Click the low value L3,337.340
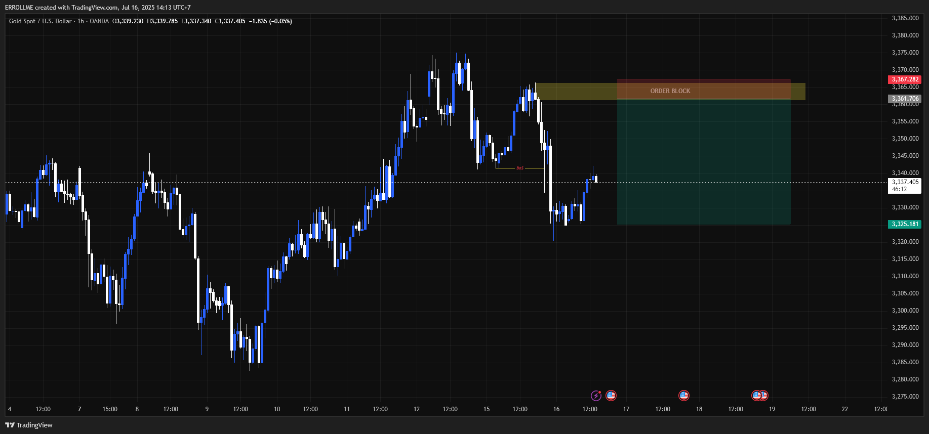The width and height of the screenshot is (929, 434). (196, 21)
